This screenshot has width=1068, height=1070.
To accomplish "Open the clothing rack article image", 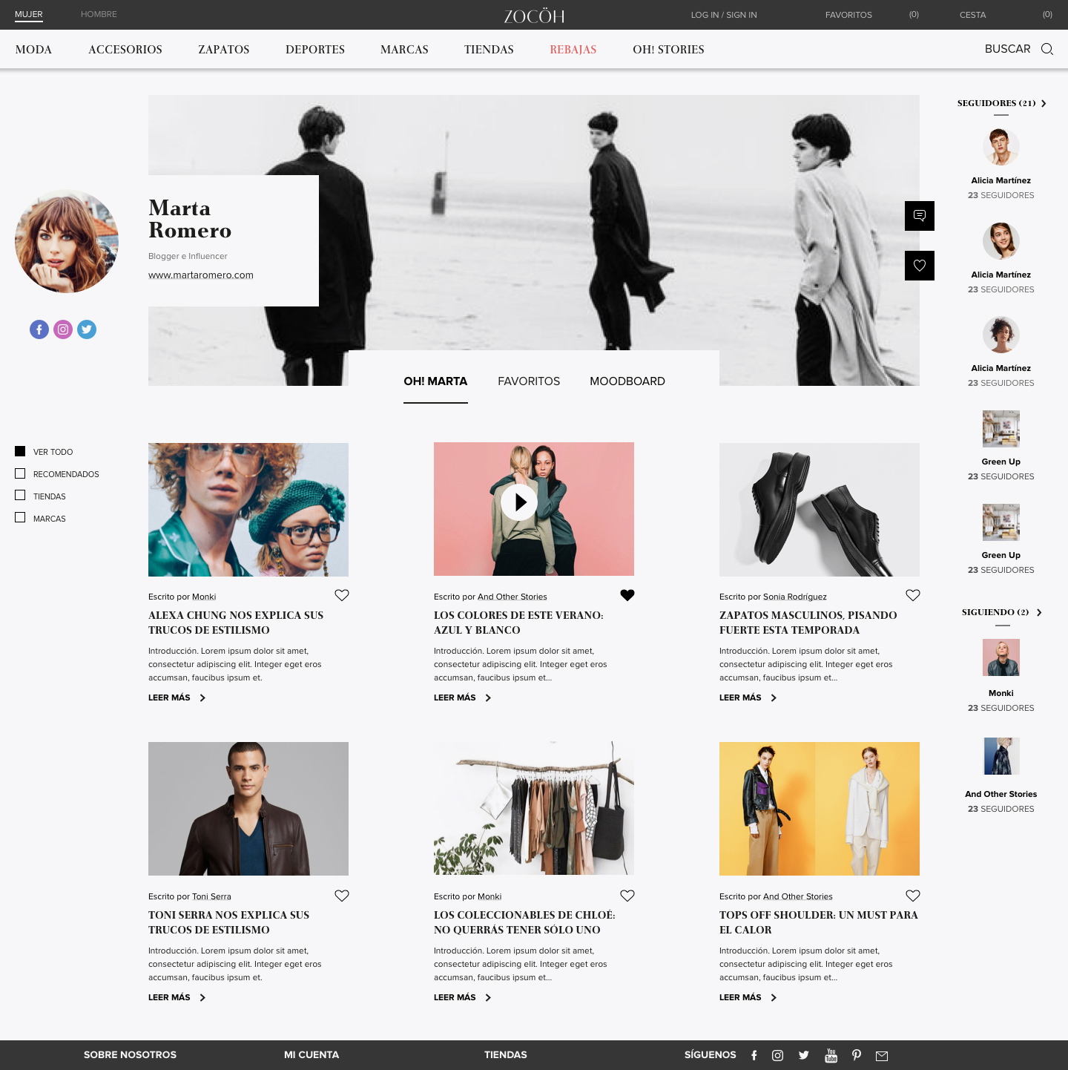I will (x=534, y=808).
